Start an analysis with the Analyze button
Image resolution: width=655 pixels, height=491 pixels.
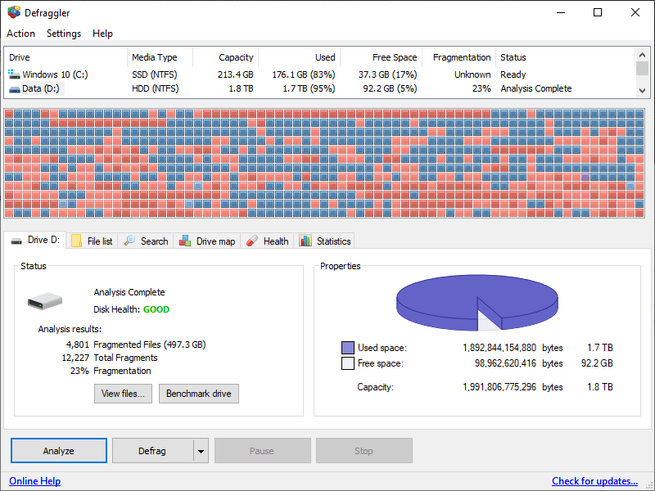pyautogui.click(x=58, y=450)
